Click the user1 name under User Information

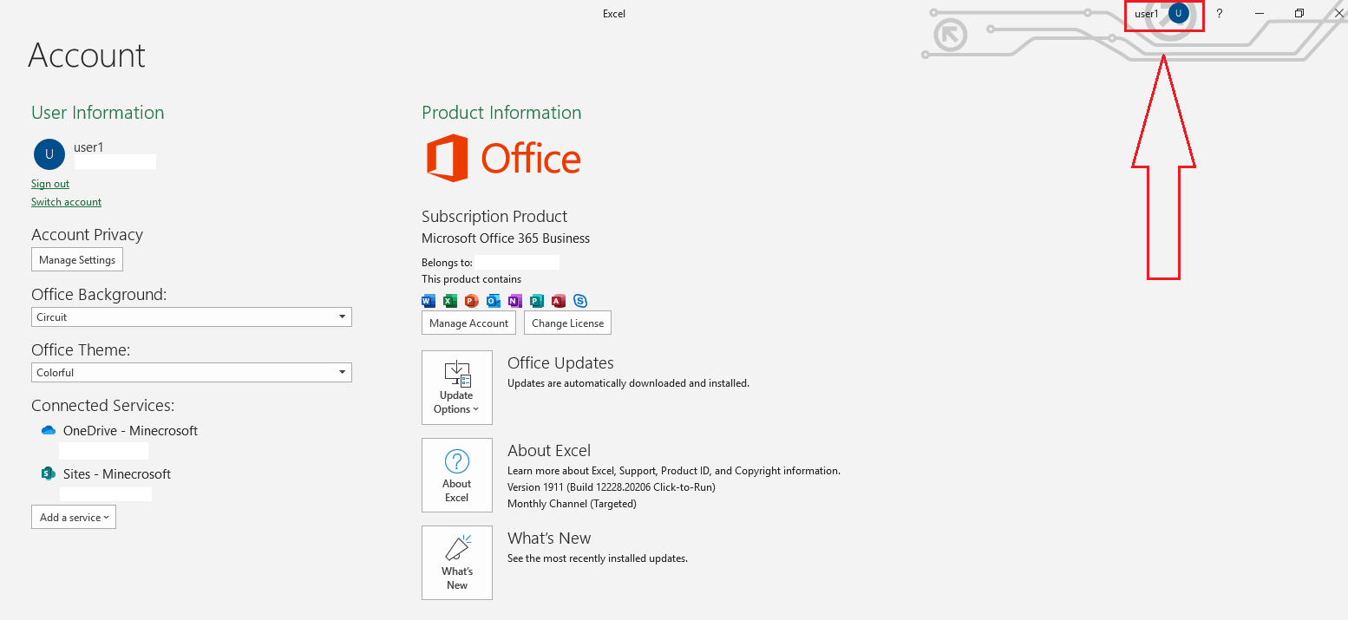click(88, 147)
